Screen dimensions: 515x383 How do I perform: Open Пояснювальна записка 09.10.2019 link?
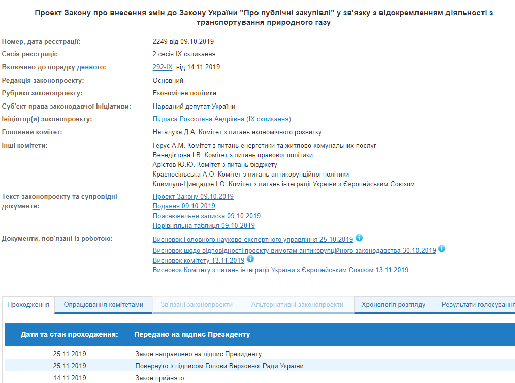pyautogui.click(x=206, y=216)
